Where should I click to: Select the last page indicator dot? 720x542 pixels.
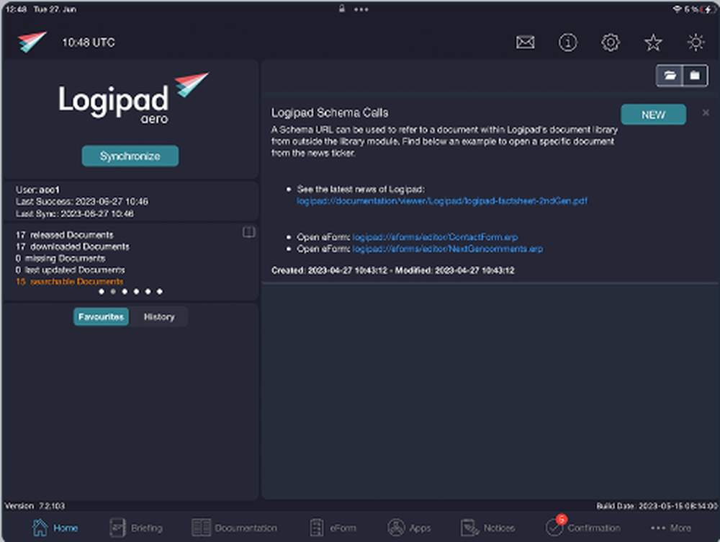tap(159, 291)
